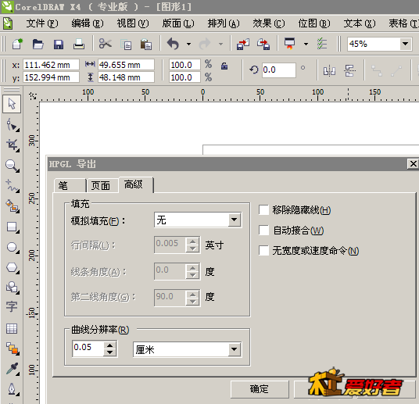Screen dimensions: 419x404
Task: Paste from clipboard using the paste icon
Action: (x=146, y=44)
